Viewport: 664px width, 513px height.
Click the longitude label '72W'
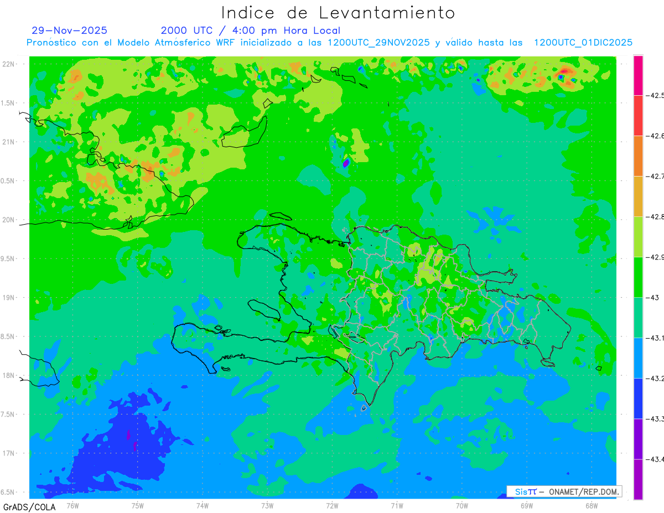tap(332, 505)
